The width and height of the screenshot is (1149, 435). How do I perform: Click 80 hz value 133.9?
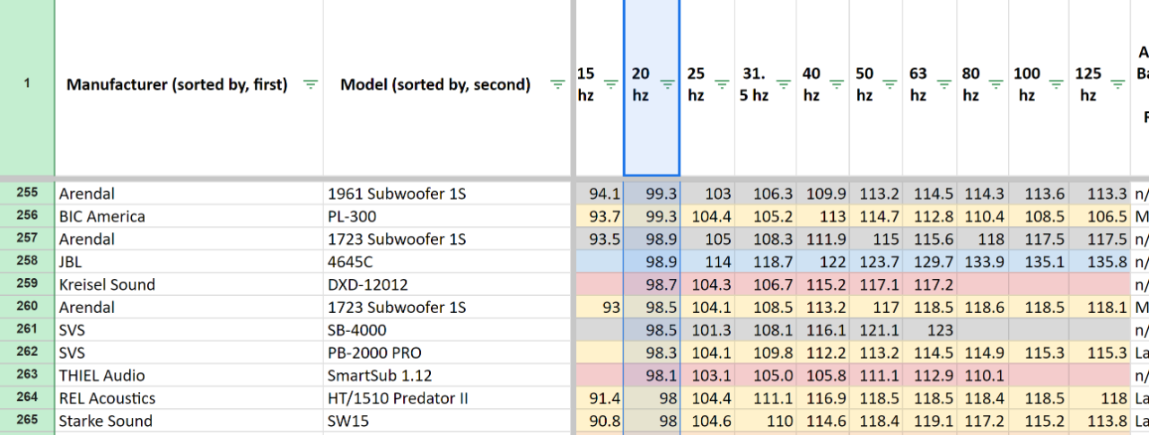[983, 262]
